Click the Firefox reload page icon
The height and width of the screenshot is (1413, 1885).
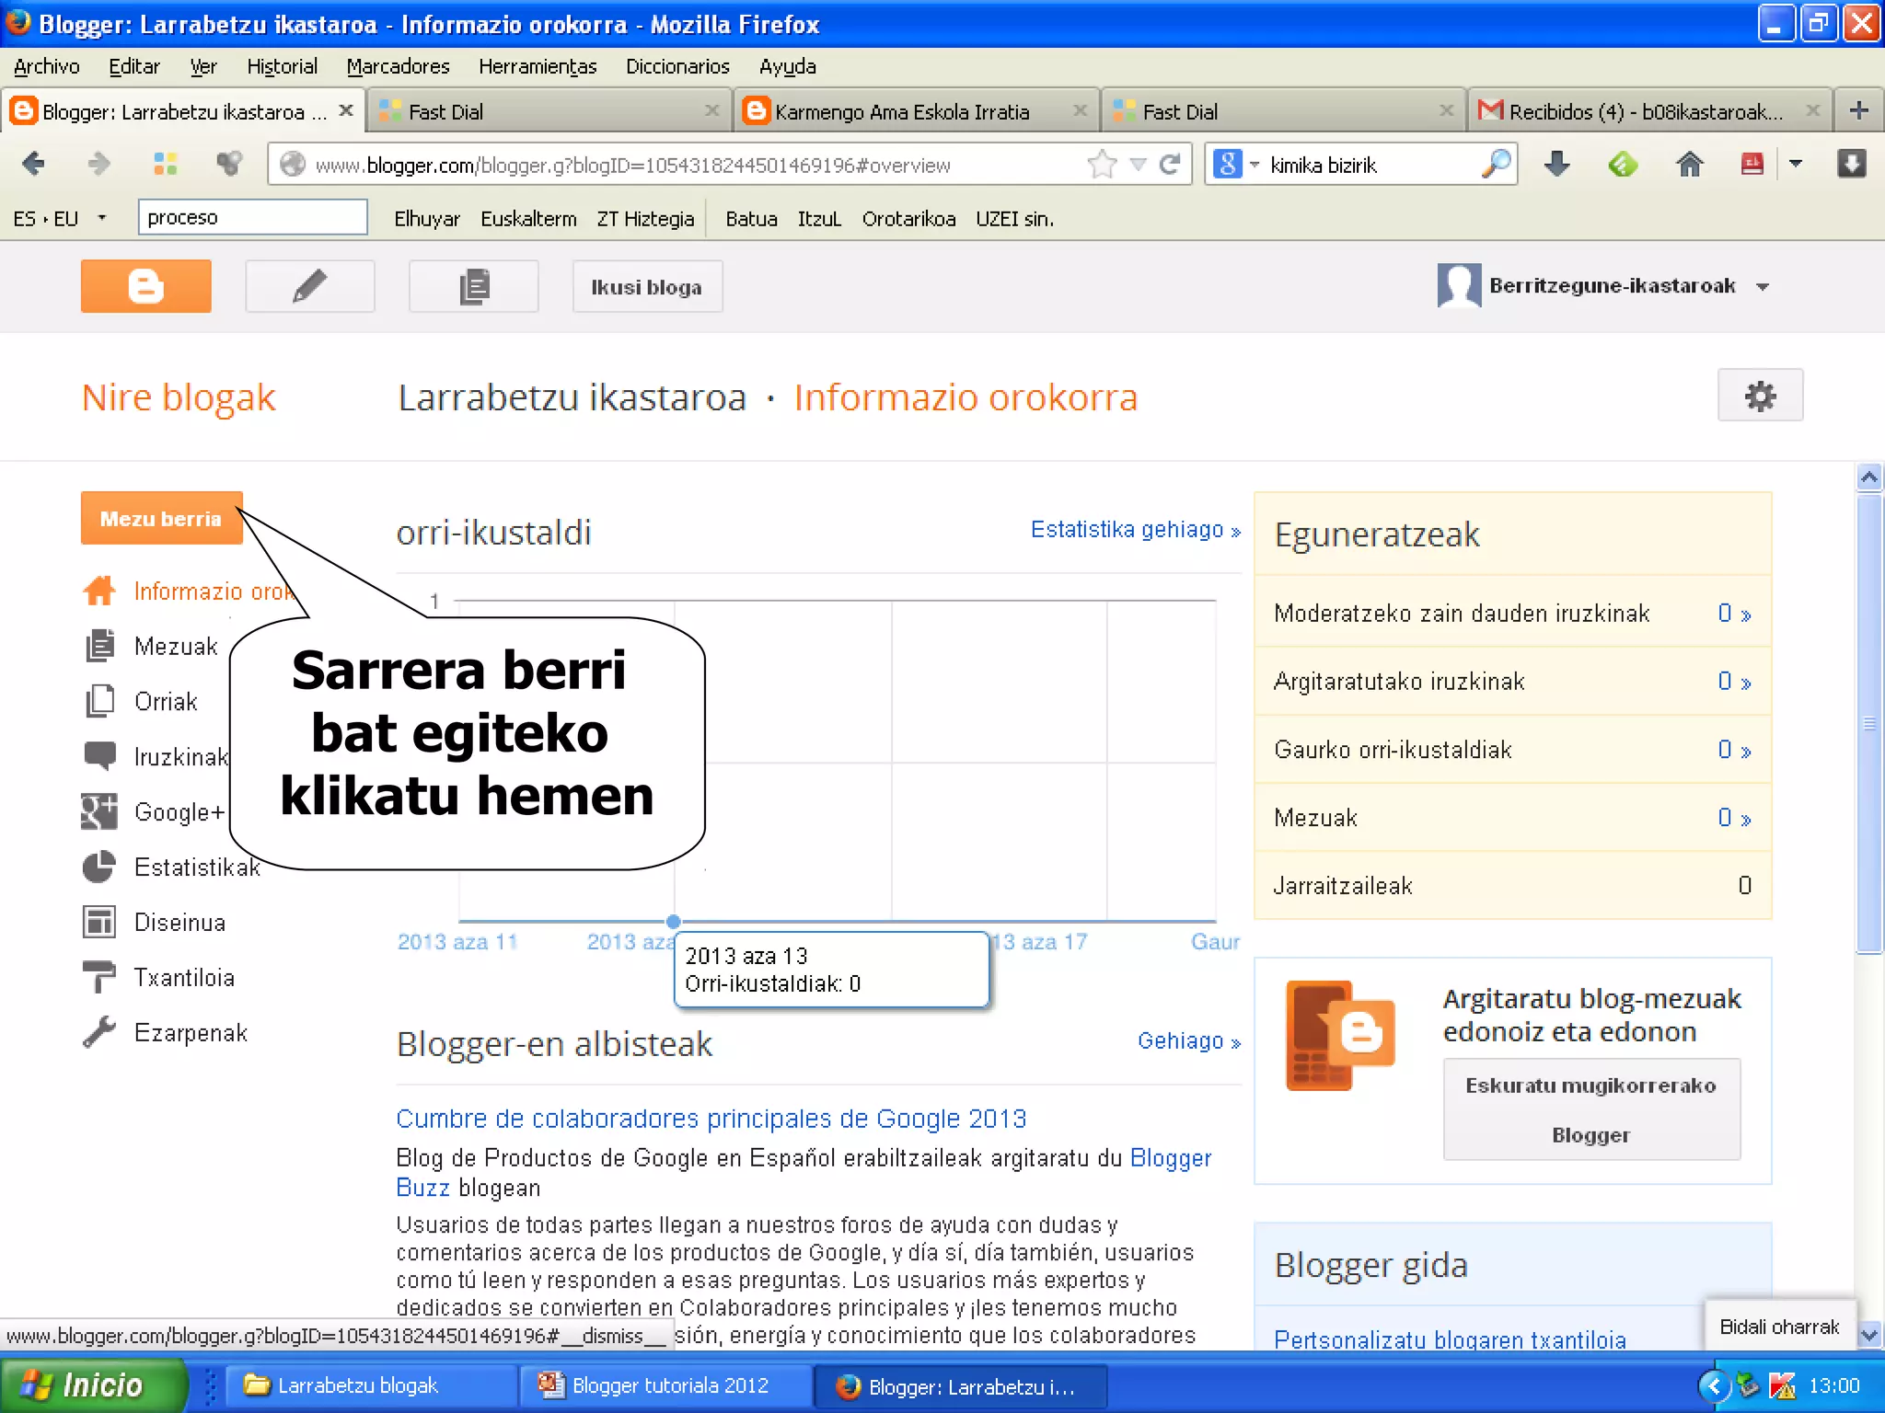click(1170, 165)
